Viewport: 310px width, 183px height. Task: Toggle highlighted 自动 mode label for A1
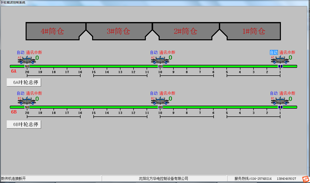pyautogui.click(x=274, y=52)
